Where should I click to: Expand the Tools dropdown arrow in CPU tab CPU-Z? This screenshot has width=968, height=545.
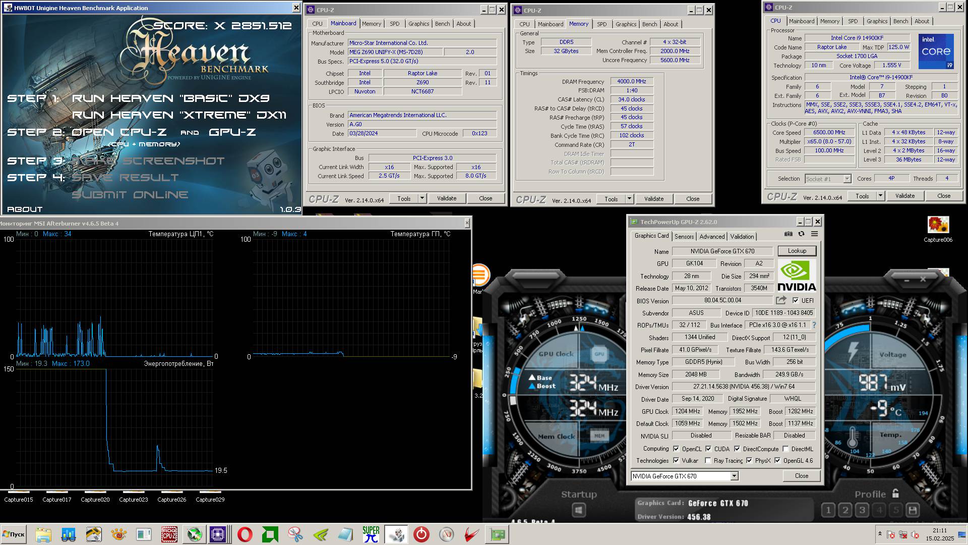880,196
